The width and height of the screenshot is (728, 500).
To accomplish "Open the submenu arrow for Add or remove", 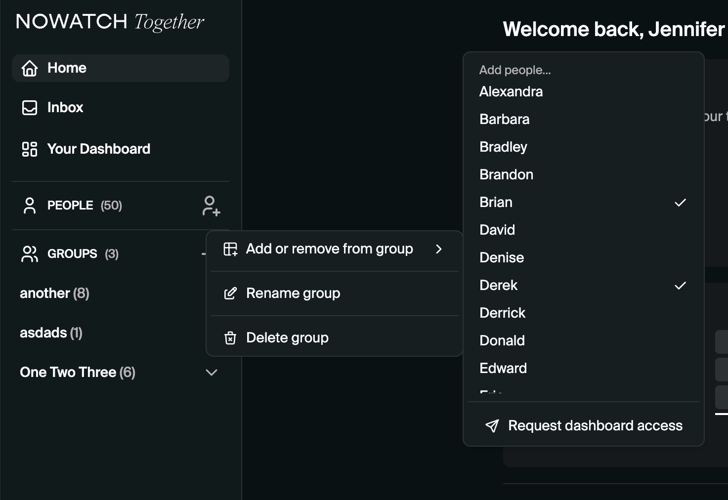I will click(x=439, y=249).
